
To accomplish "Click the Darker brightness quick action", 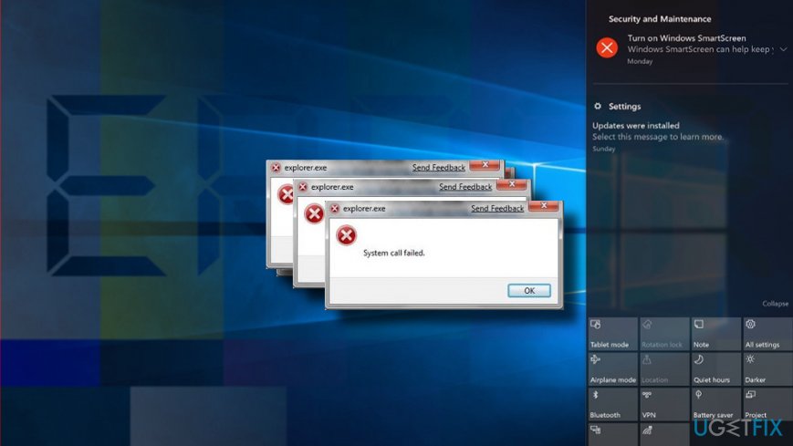I will (x=767, y=369).
